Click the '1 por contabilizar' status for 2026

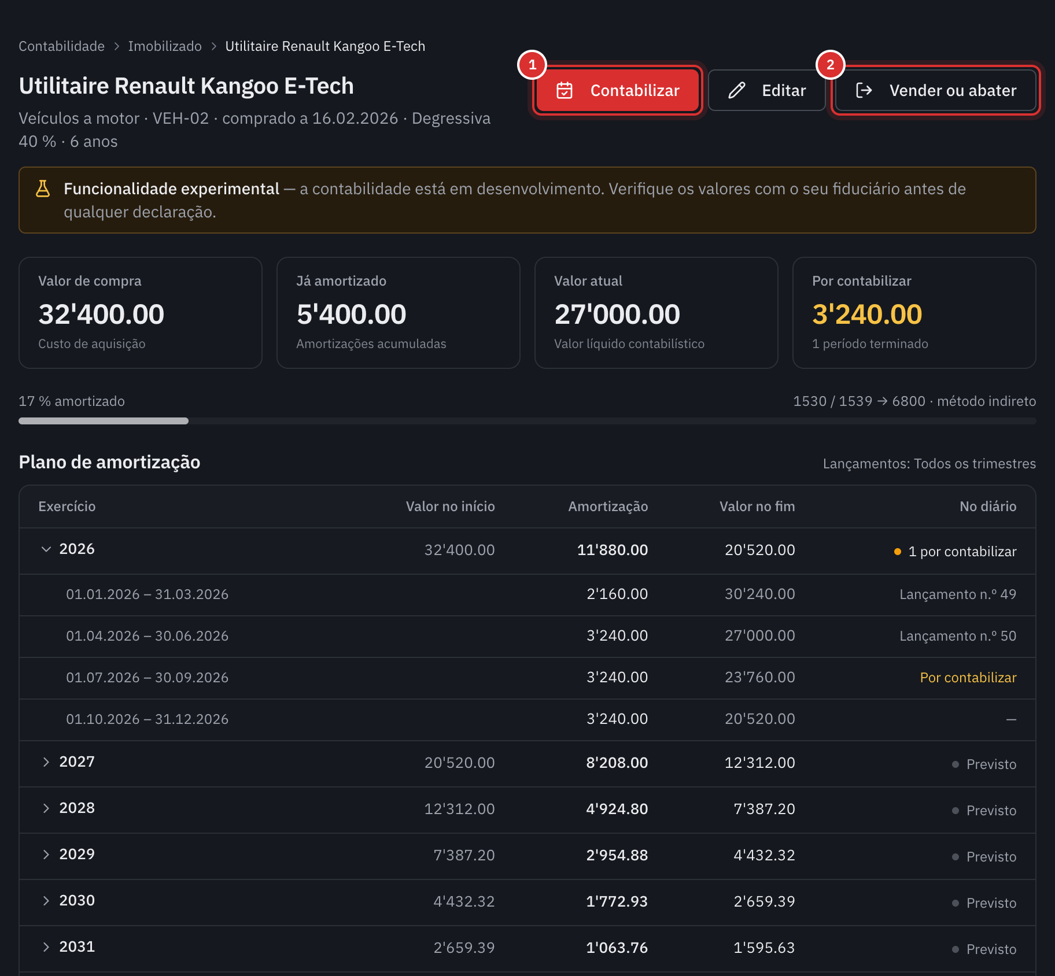point(956,552)
